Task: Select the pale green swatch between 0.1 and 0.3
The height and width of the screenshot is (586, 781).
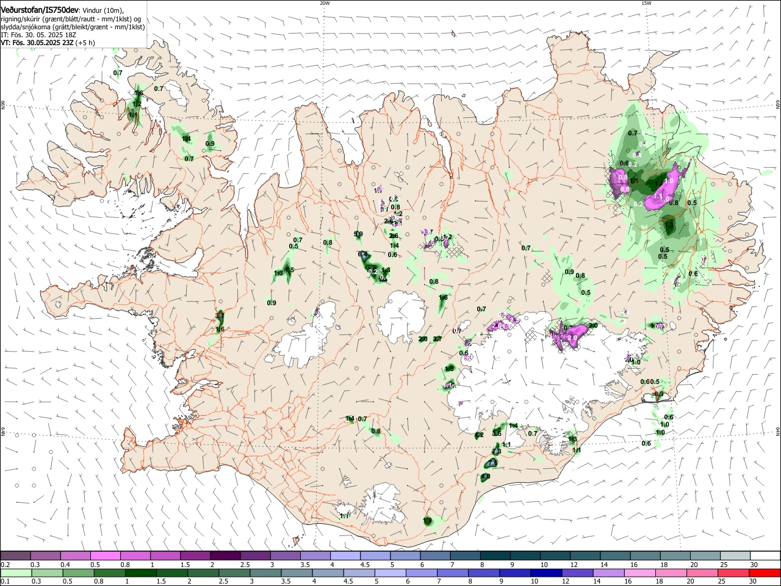Action: 15,573
